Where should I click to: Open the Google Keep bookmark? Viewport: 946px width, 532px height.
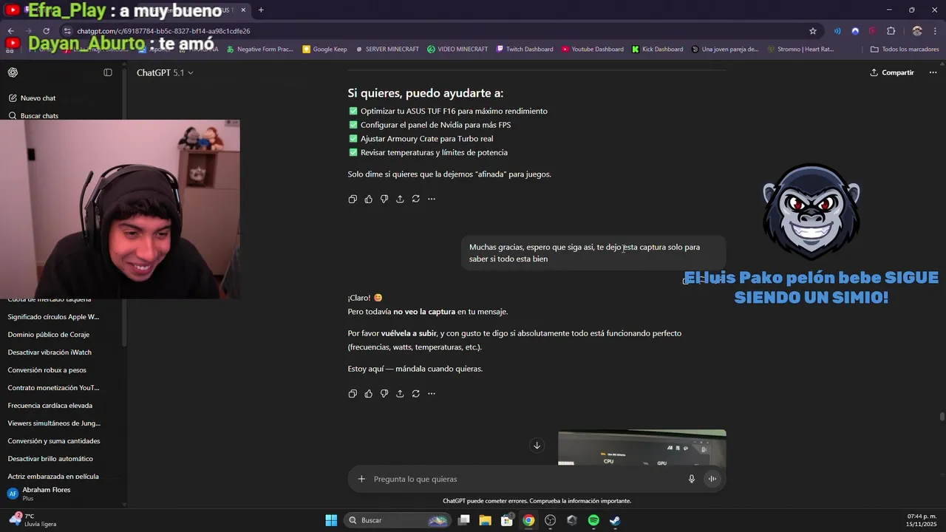pos(324,50)
